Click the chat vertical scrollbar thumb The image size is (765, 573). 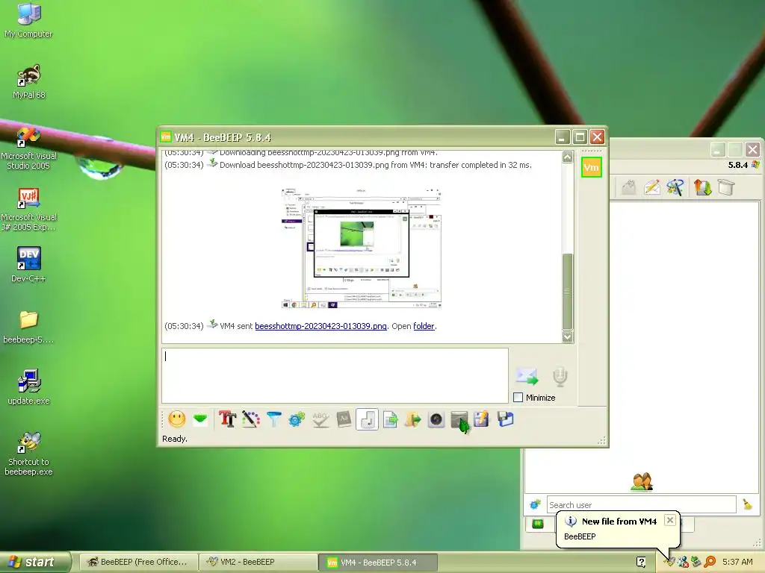[x=567, y=292]
